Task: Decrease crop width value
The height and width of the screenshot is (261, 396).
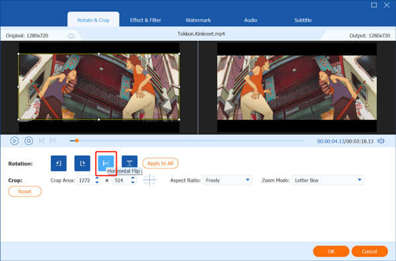Action: 97,183
